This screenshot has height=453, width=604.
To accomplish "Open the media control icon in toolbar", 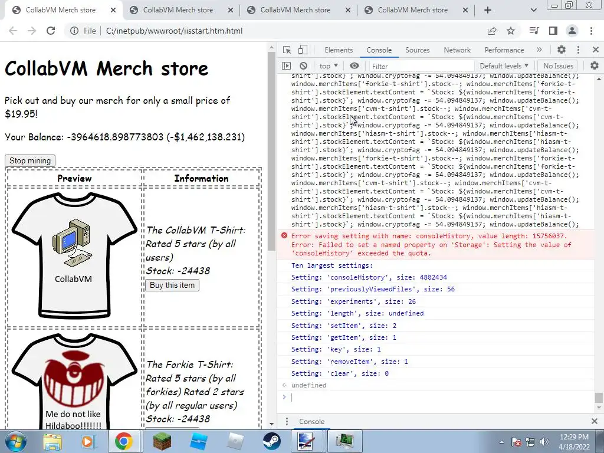I will pyautogui.click(x=534, y=31).
